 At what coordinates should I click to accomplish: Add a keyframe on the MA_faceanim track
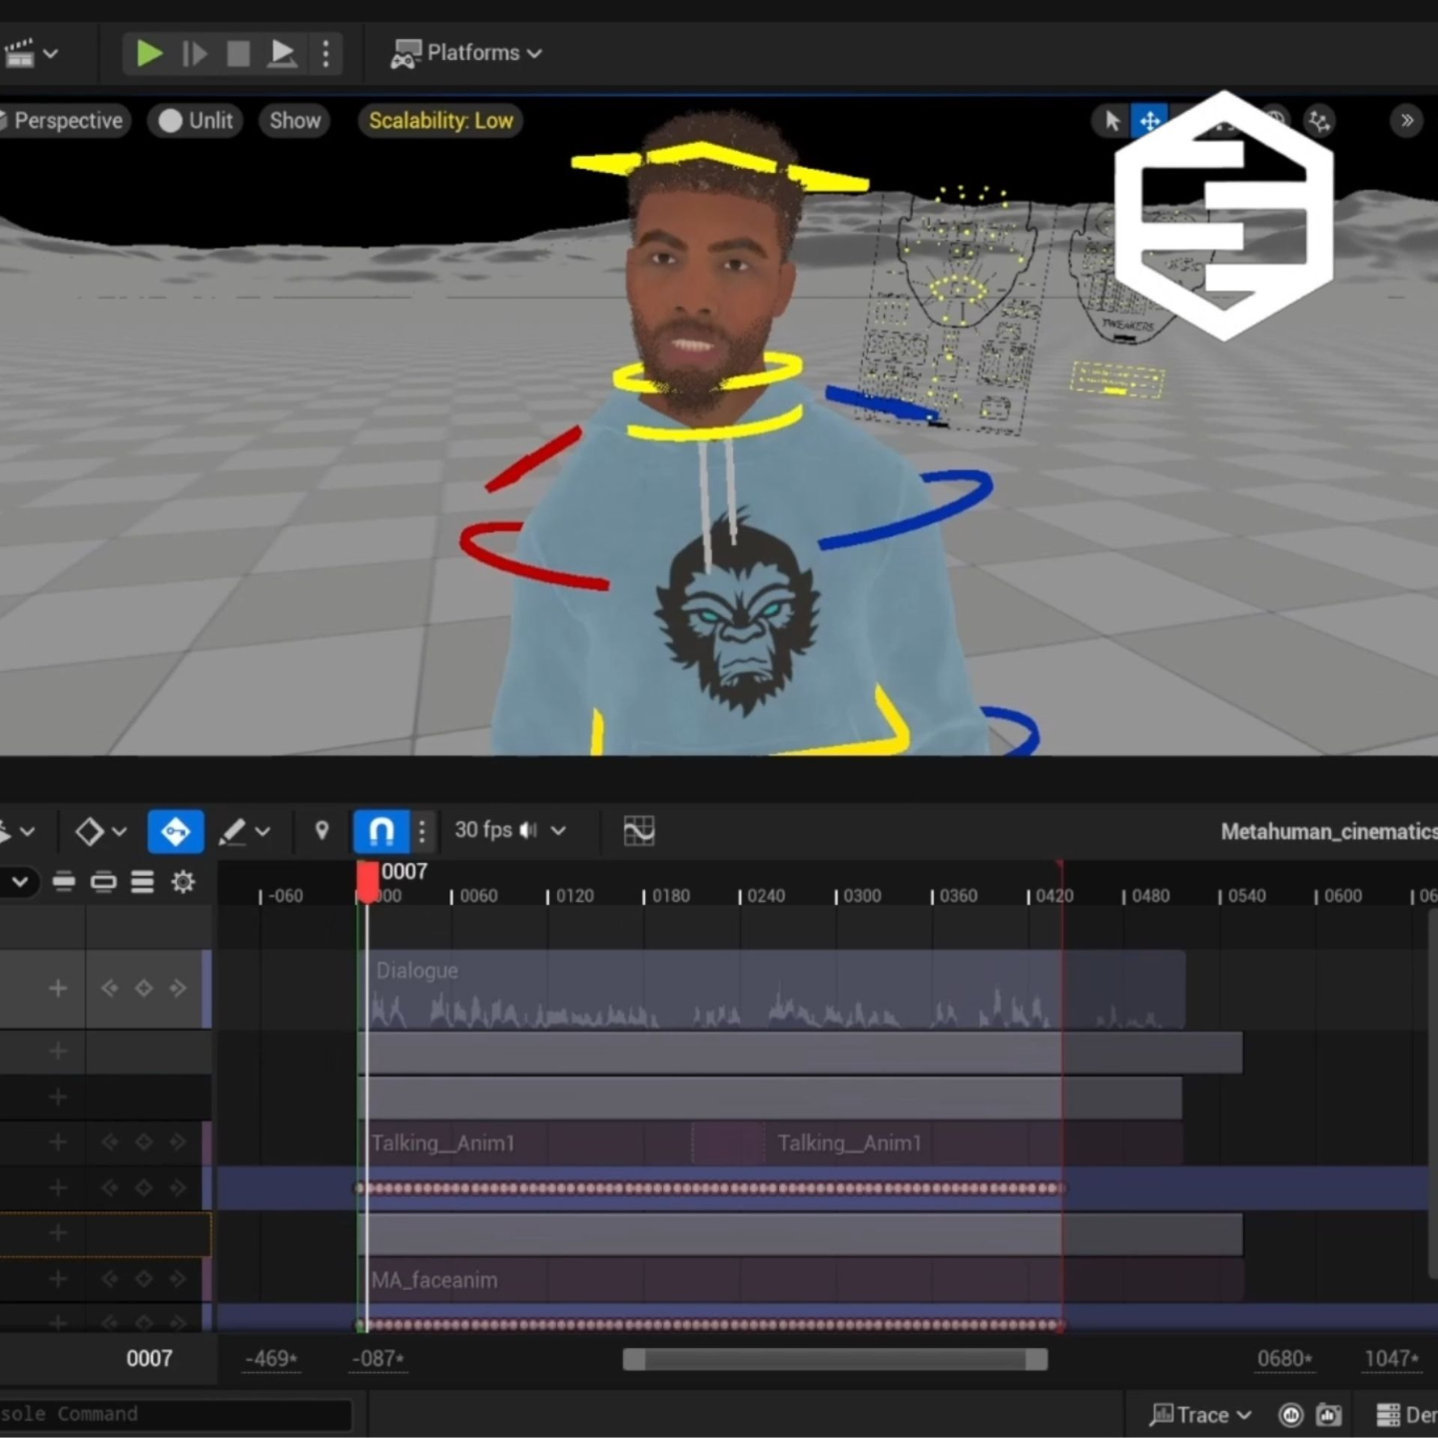(x=144, y=1279)
